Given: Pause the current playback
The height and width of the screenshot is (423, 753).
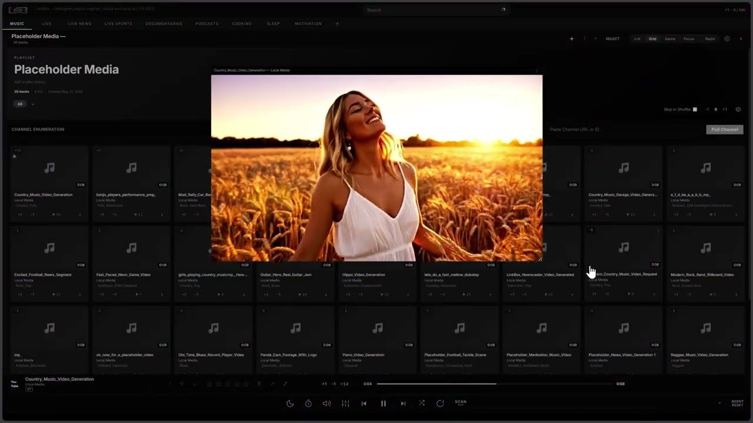Looking at the screenshot, I should point(384,404).
